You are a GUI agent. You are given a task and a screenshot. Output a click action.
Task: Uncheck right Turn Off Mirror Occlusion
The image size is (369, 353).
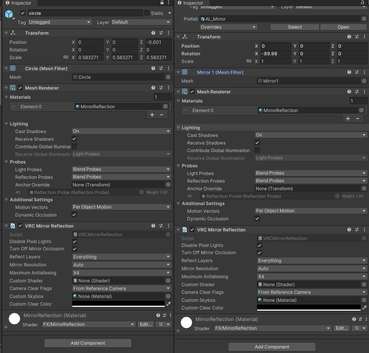pos(259,252)
